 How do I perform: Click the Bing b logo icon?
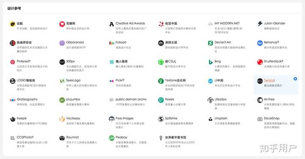[210, 62]
